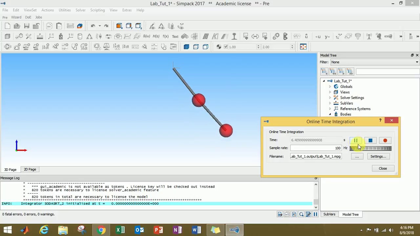Click the magnifier icon in the status bar
420x236 pixels.
pos(301,214)
